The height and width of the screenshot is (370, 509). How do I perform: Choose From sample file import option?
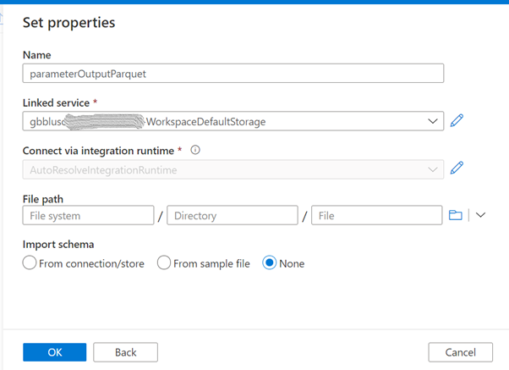click(165, 263)
